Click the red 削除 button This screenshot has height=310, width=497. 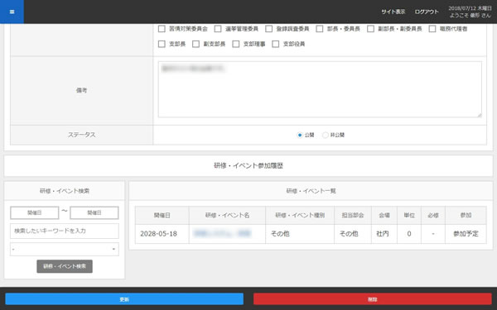click(x=373, y=299)
